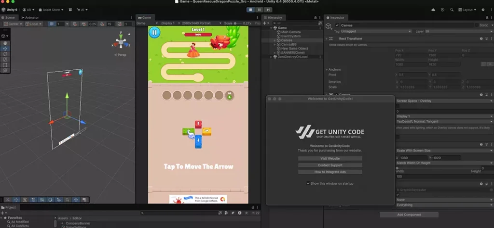Click the add-slot plus icon in game view

pyautogui.click(x=229, y=95)
